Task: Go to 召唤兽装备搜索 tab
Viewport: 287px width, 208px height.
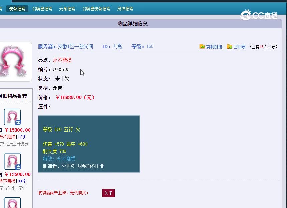Action: click(x=96, y=9)
